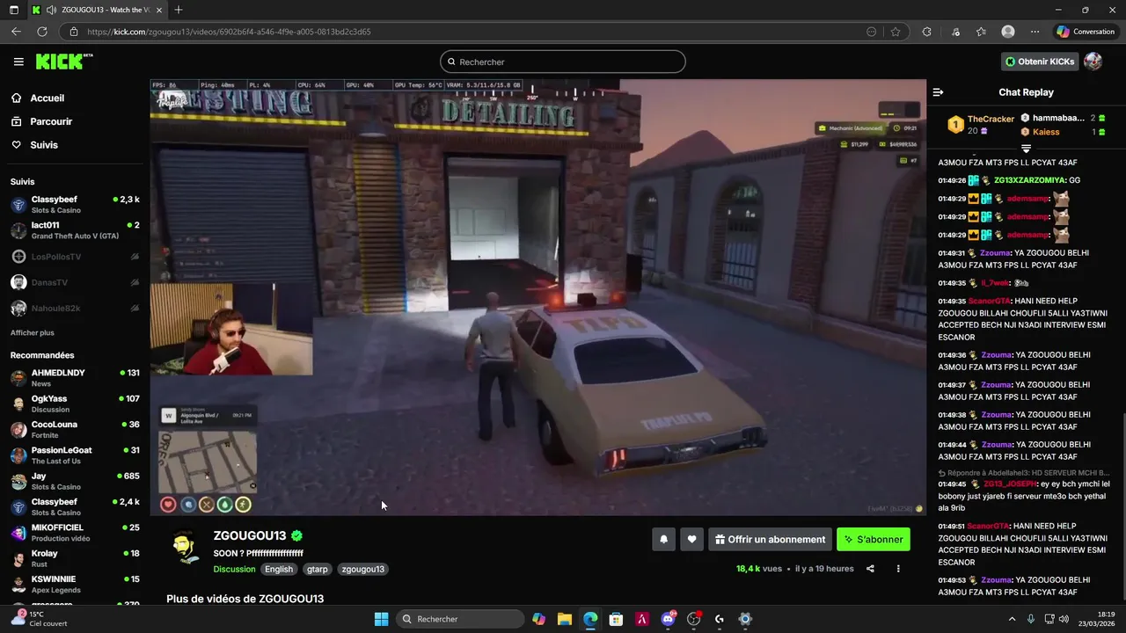Image resolution: width=1126 pixels, height=633 pixels.
Task: Click Kaiess in the chat leaderboard
Action: [x=1046, y=132]
